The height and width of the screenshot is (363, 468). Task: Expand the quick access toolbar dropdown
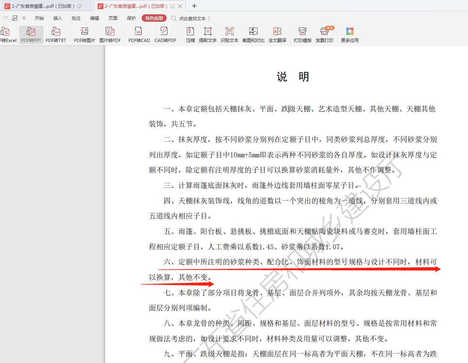24,18
